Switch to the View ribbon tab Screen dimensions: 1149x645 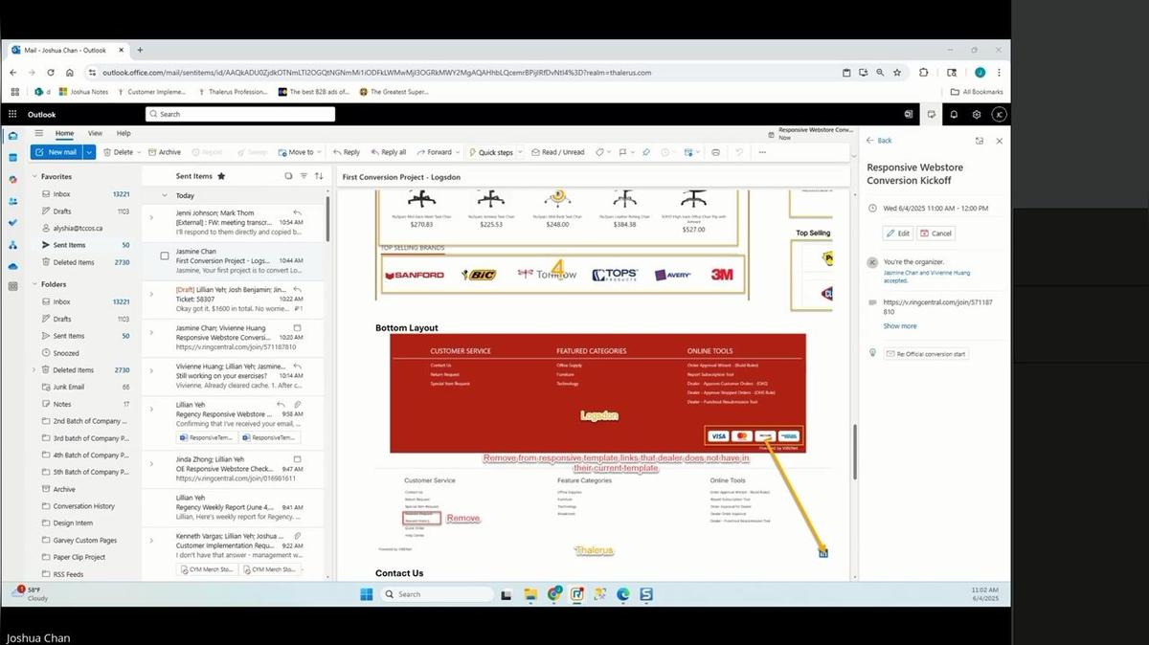(x=95, y=133)
